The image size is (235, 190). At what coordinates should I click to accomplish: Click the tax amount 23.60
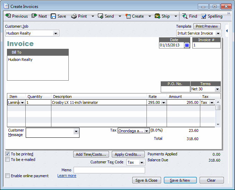pyautogui.click(x=193, y=130)
